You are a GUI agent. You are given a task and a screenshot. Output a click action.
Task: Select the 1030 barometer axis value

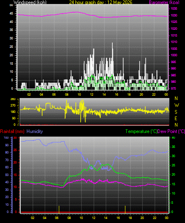pyautogui.click(x=174, y=15)
